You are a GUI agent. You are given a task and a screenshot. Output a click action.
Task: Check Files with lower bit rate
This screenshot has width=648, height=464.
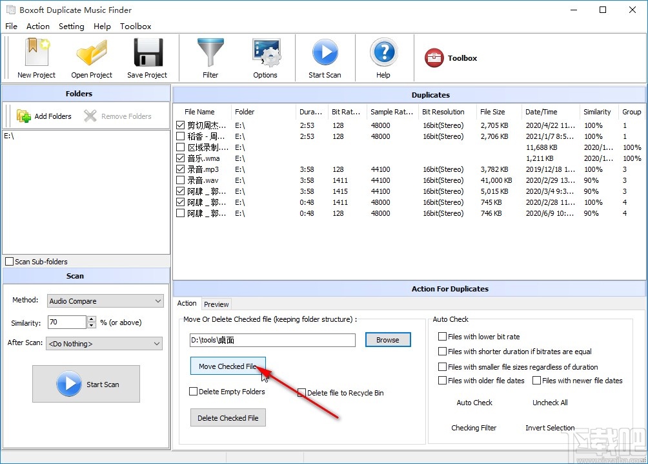(442, 337)
